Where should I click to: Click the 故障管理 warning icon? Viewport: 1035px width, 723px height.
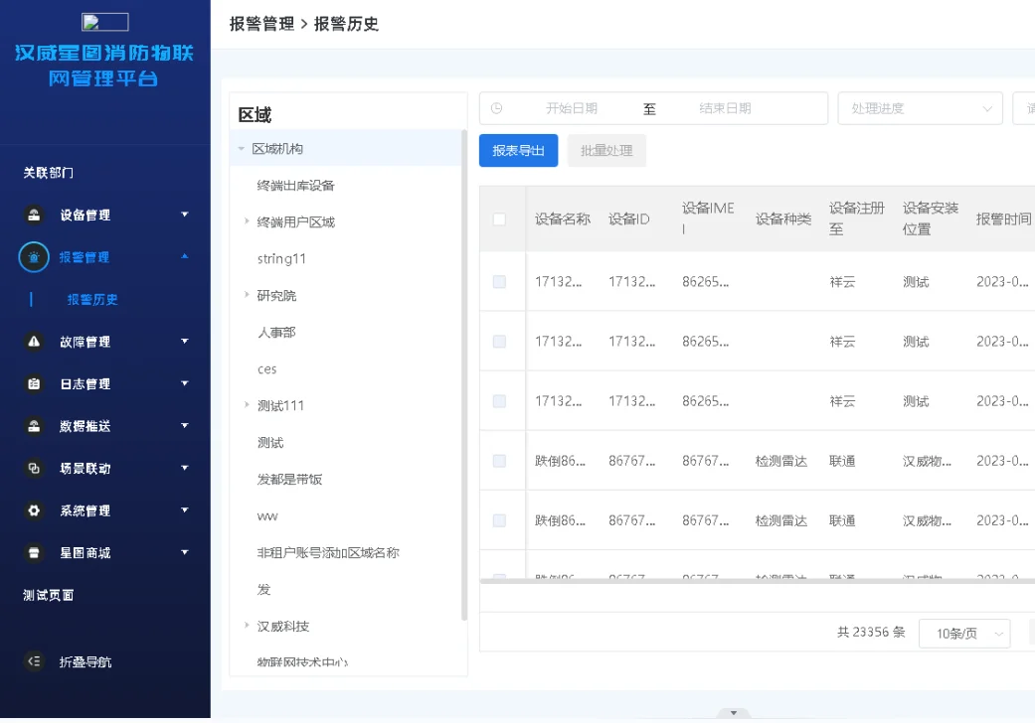[x=33, y=342]
